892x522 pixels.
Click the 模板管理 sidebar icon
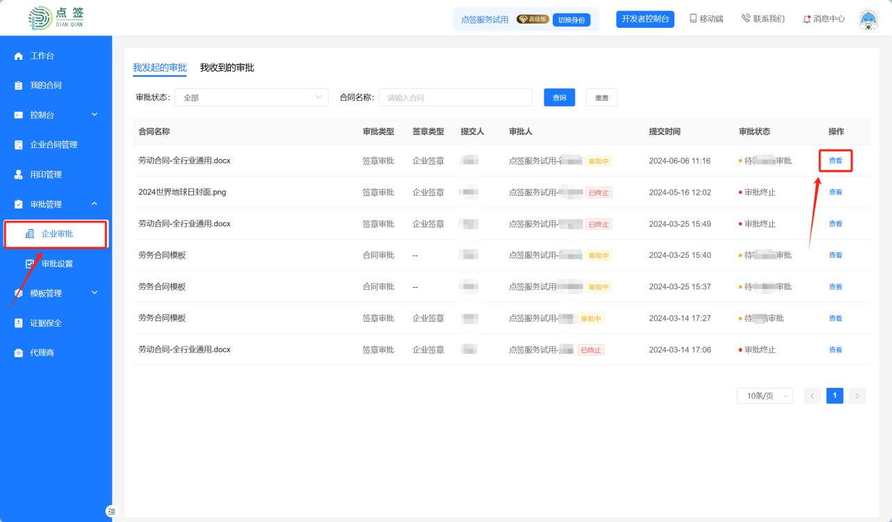[x=19, y=293]
